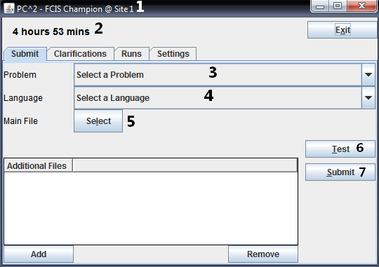The width and height of the screenshot is (379, 267).
Task: Close the PC^2 window
Action: [x=361, y=6]
